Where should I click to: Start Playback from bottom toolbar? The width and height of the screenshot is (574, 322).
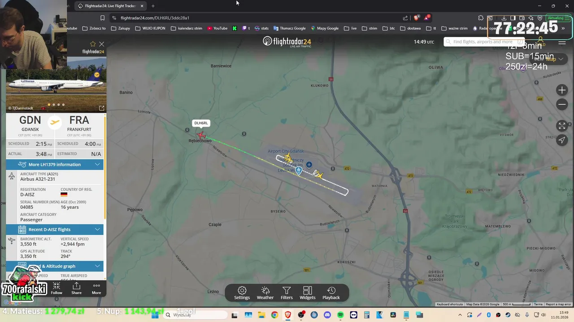tap(331, 293)
